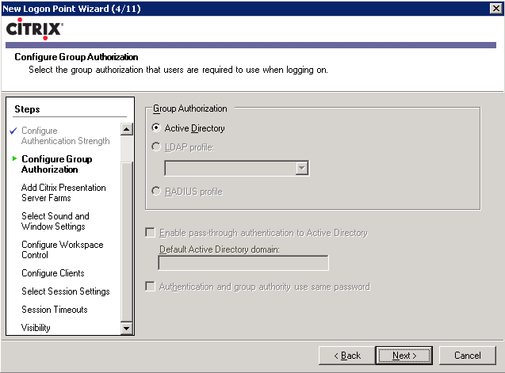This screenshot has width=505, height=373.
Task: Select the Active Directory radio button
Action: [x=156, y=128]
